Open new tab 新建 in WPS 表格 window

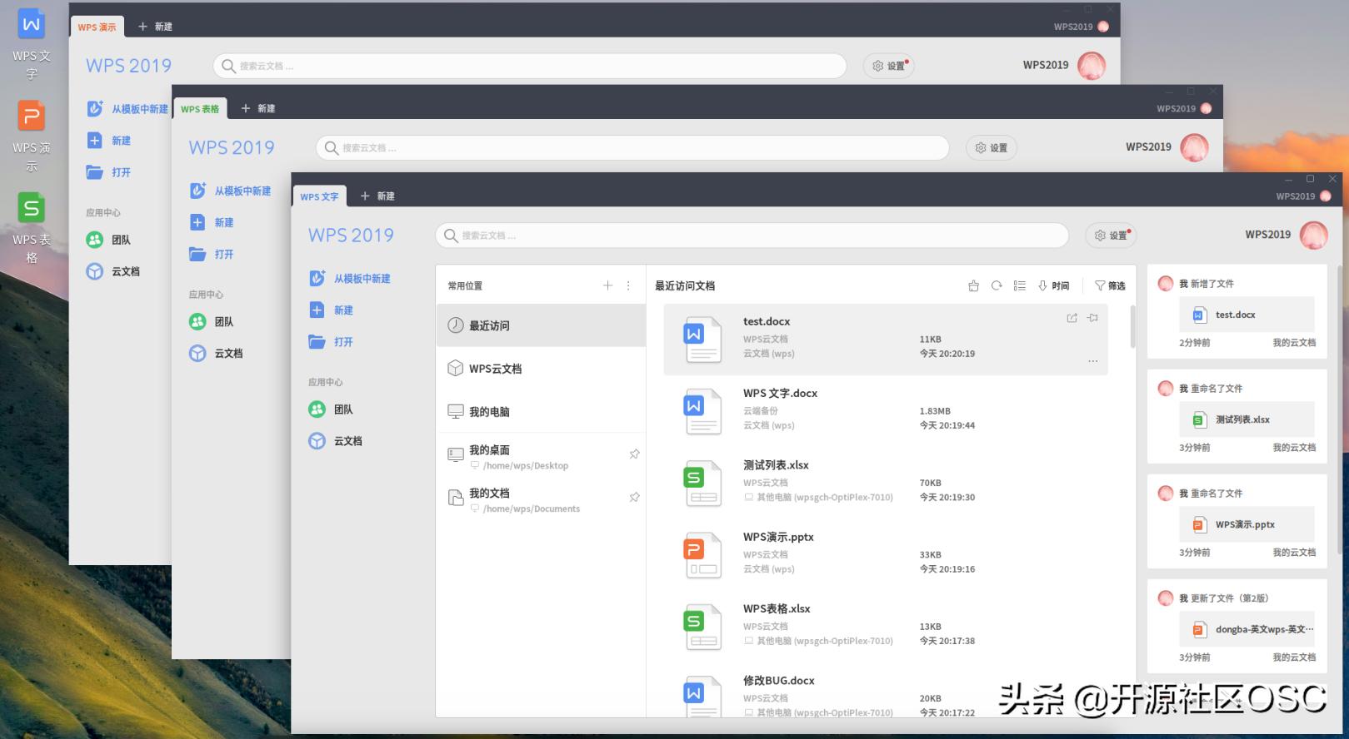(x=258, y=109)
